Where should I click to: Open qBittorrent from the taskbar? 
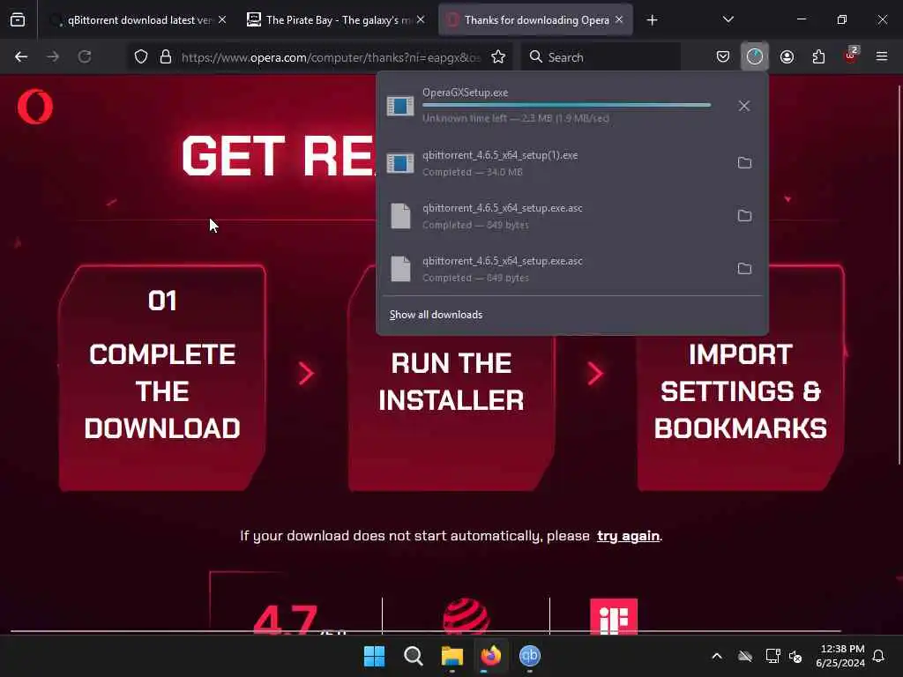[x=529, y=656]
